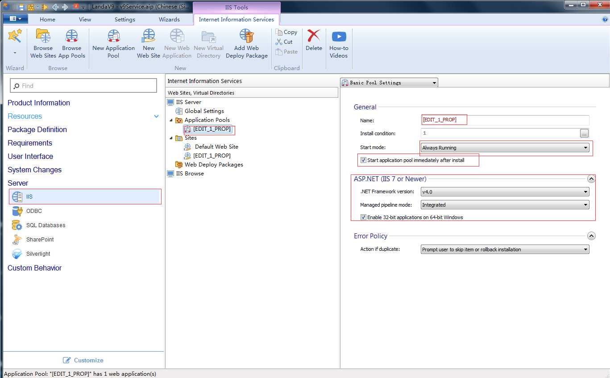Collapse the Application Pools tree node
The image size is (610, 378).
171,120
